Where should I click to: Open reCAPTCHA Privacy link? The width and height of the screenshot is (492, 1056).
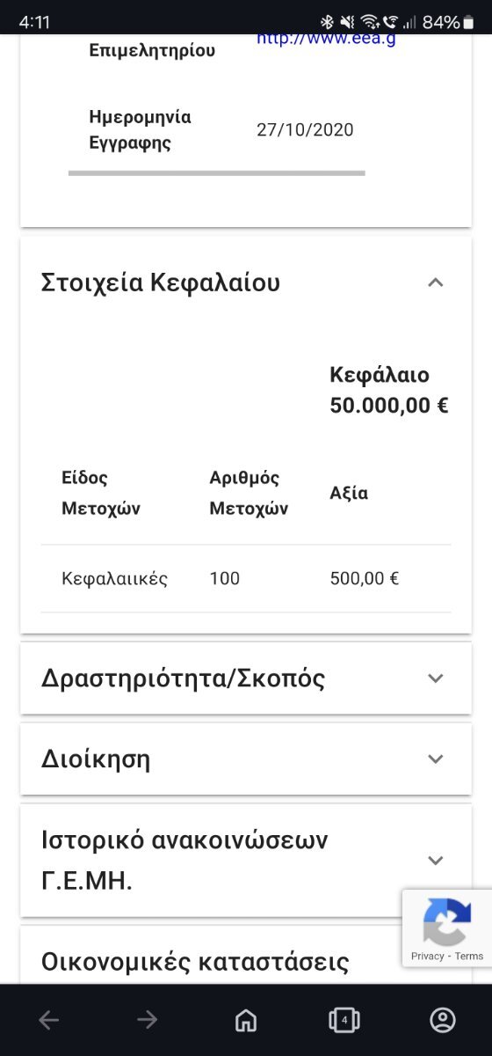click(427, 956)
